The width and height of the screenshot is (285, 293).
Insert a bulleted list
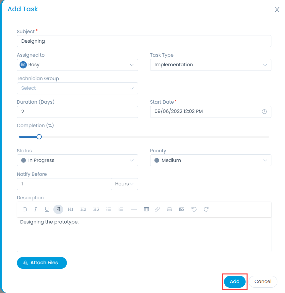click(109, 209)
